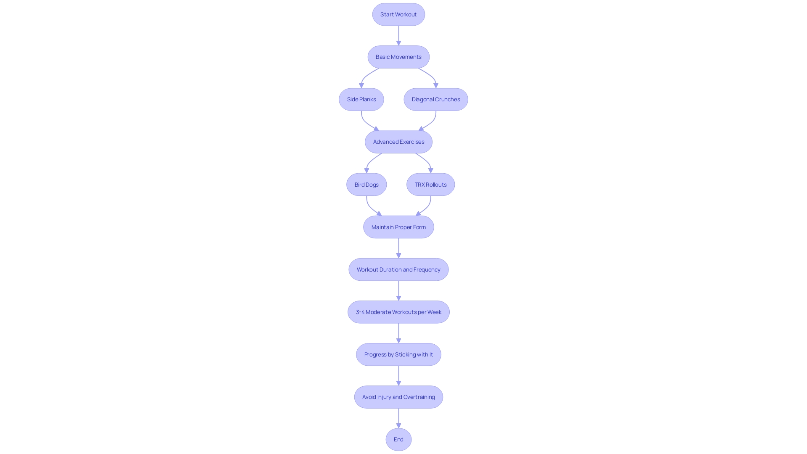Expand the Advanced Exercises branch
The image size is (807, 454).
pyautogui.click(x=398, y=141)
